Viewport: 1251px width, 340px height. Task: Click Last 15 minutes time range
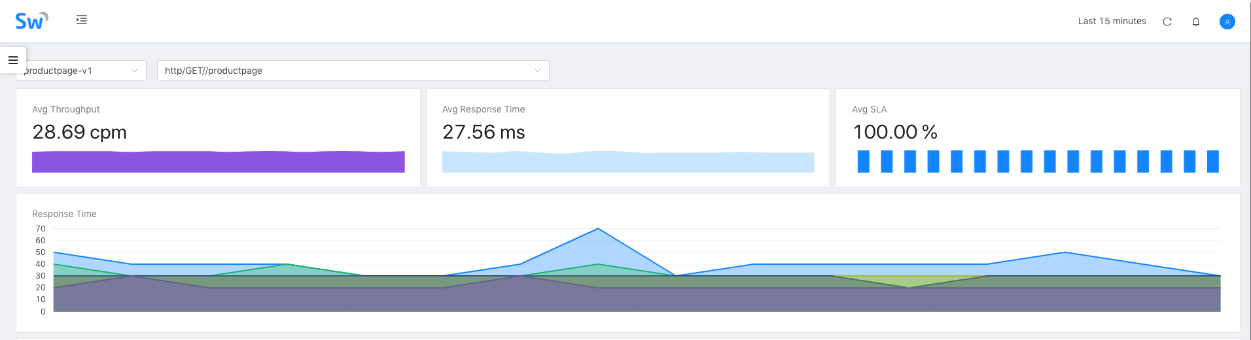[x=1112, y=22]
